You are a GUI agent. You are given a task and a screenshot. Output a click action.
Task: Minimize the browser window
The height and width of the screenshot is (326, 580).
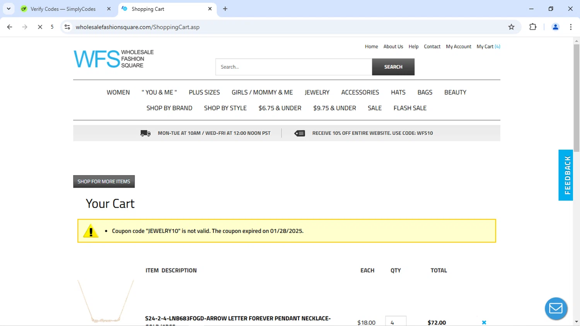coord(531,9)
